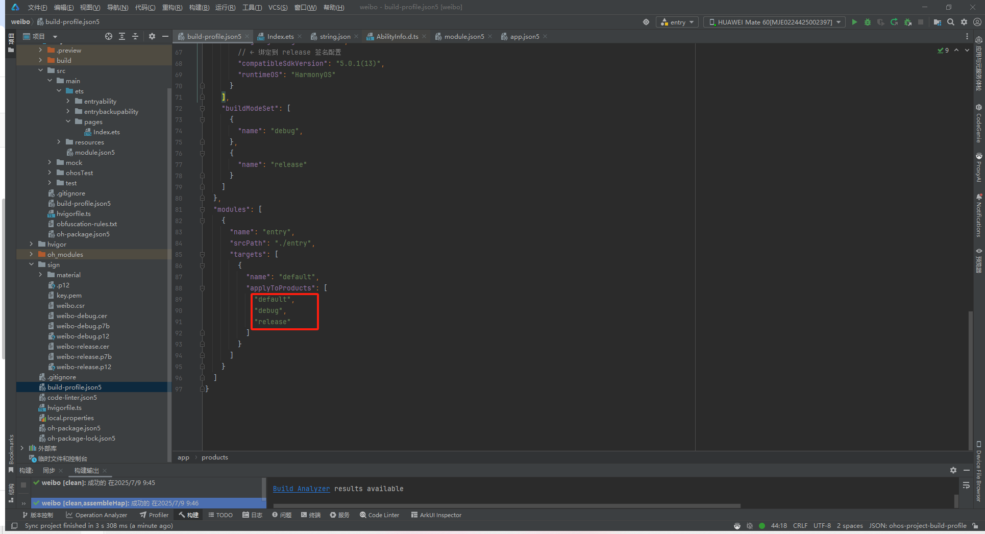The width and height of the screenshot is (985, 534).
Task: Open the VCS(S) menu
Action: [278, 7]
